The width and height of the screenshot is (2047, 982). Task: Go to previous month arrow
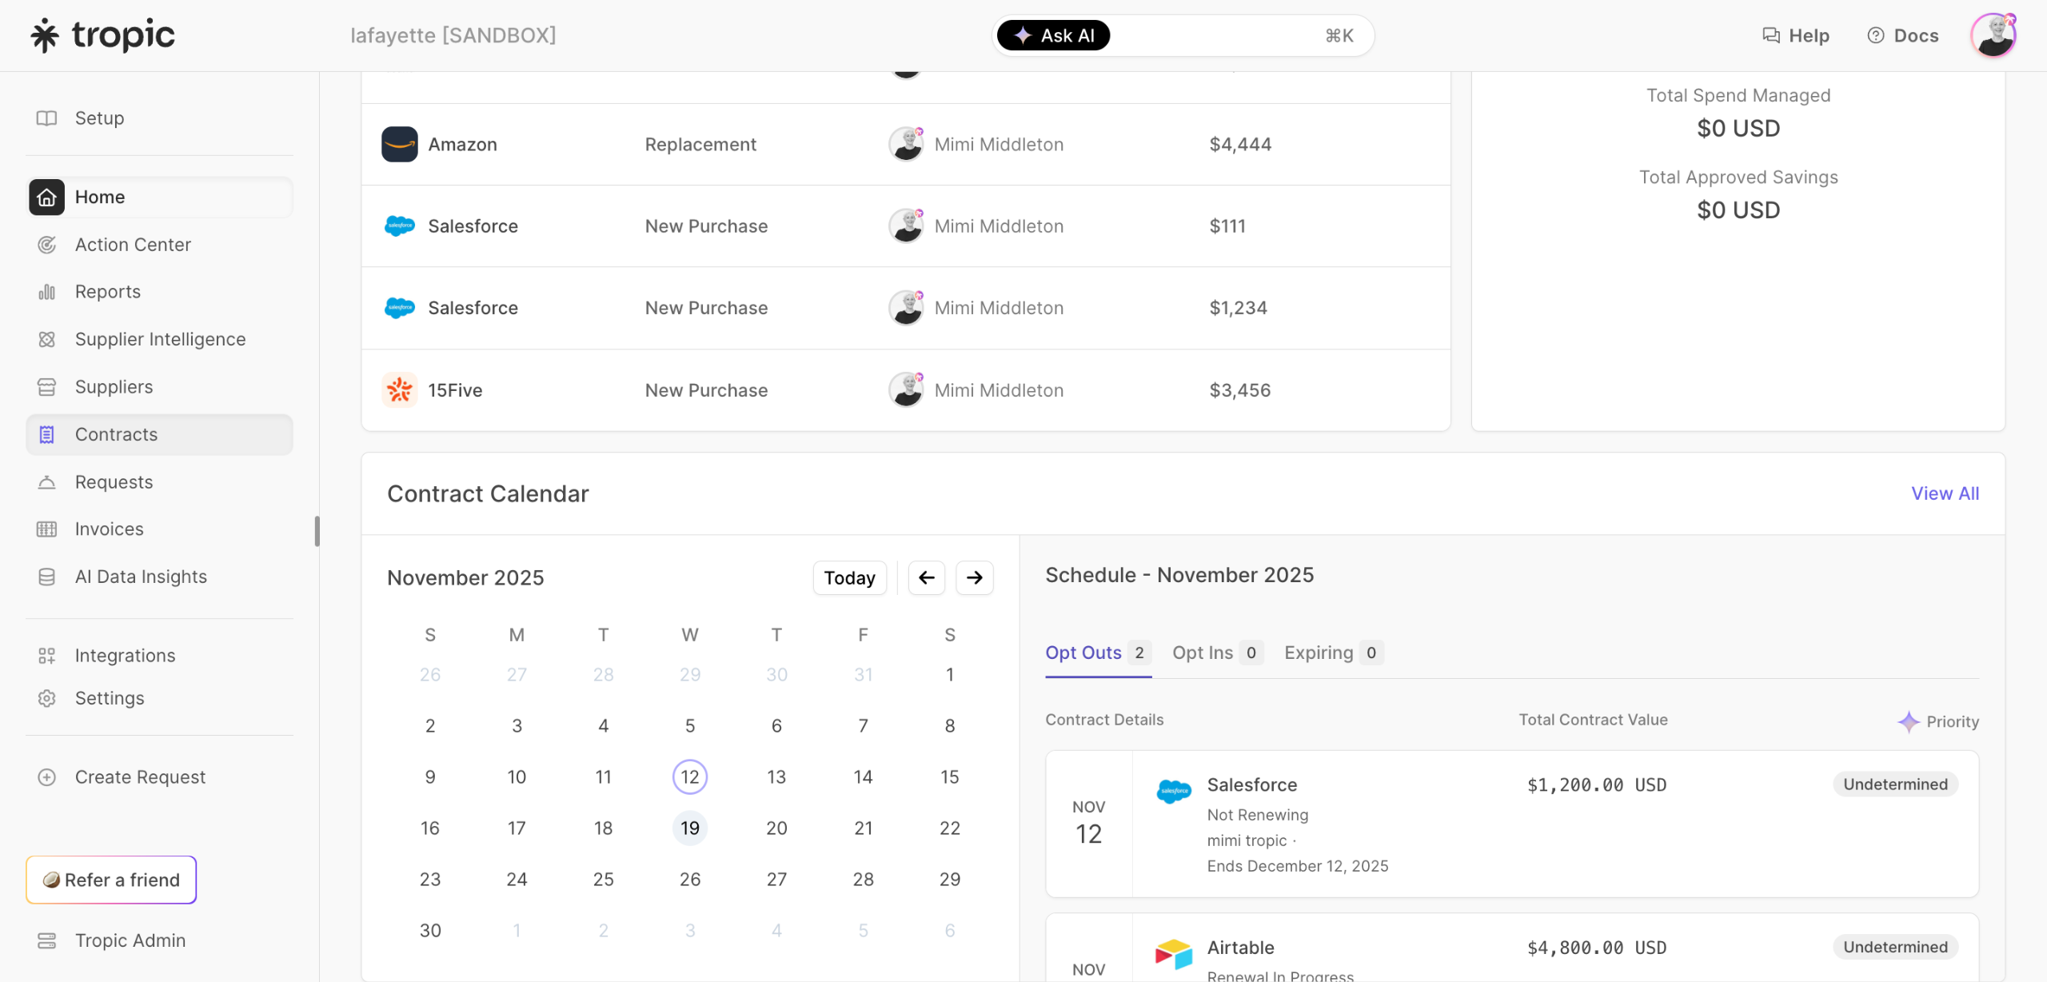pyautogui.click(x=926, y=577)
